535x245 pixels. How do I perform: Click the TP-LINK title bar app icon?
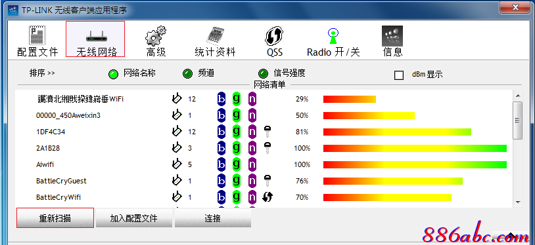click(13, 10)
